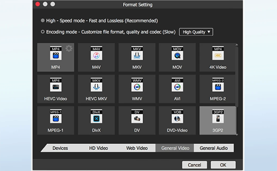Select the 3GP2 mobile format icon
The height and width of the screenshot is (171, 277).
click(218, 116)
